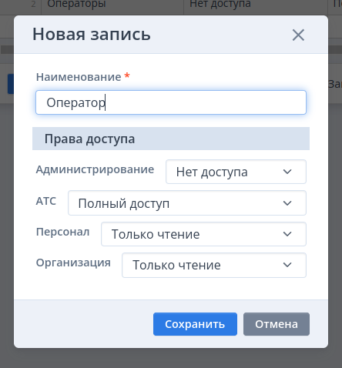Screen dimensions: 342x368
Task: Click the Новая запись dialog title
Action: pyautogui.click(x=92, y=34)
